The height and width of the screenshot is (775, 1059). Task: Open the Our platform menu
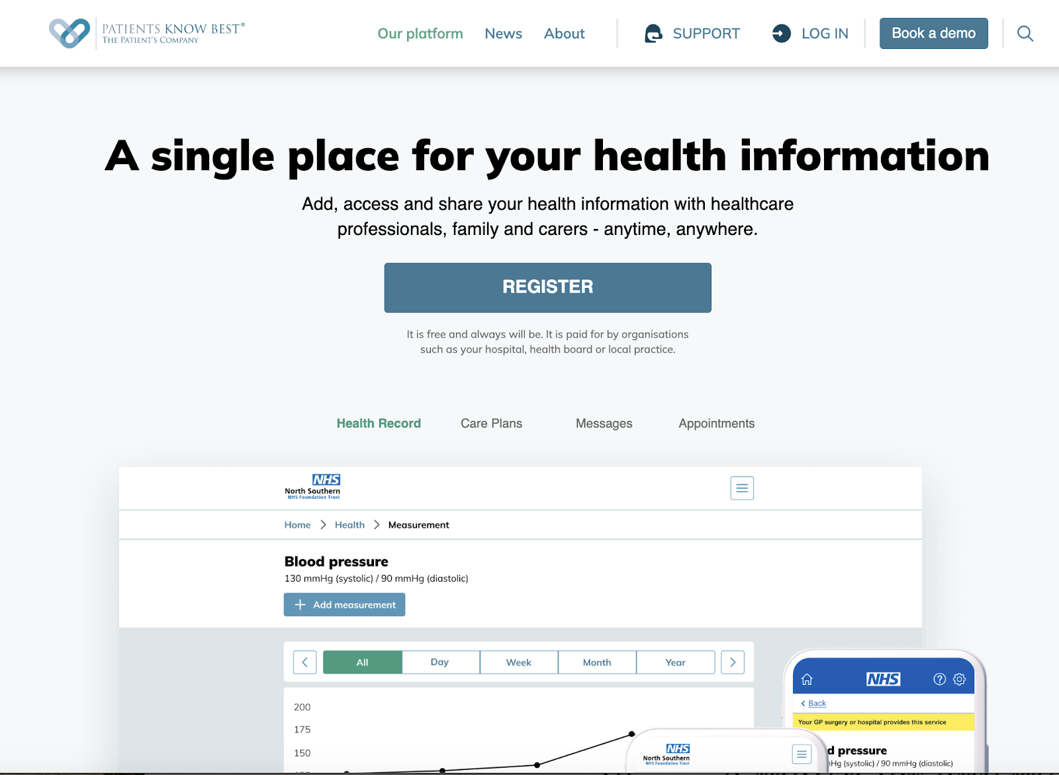click(420, 33)
